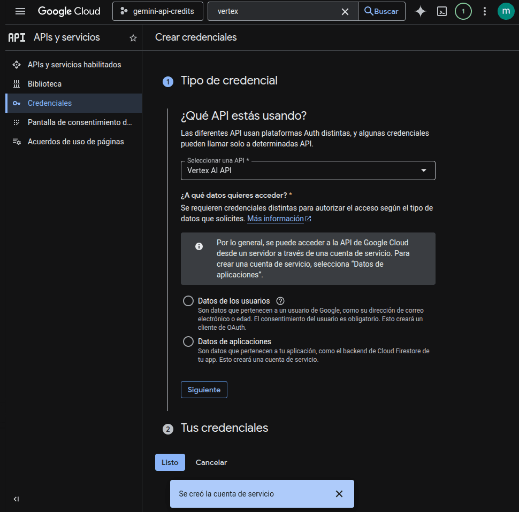
Task: Select Datos de los usuarios radio
Action: pos(188,301)
